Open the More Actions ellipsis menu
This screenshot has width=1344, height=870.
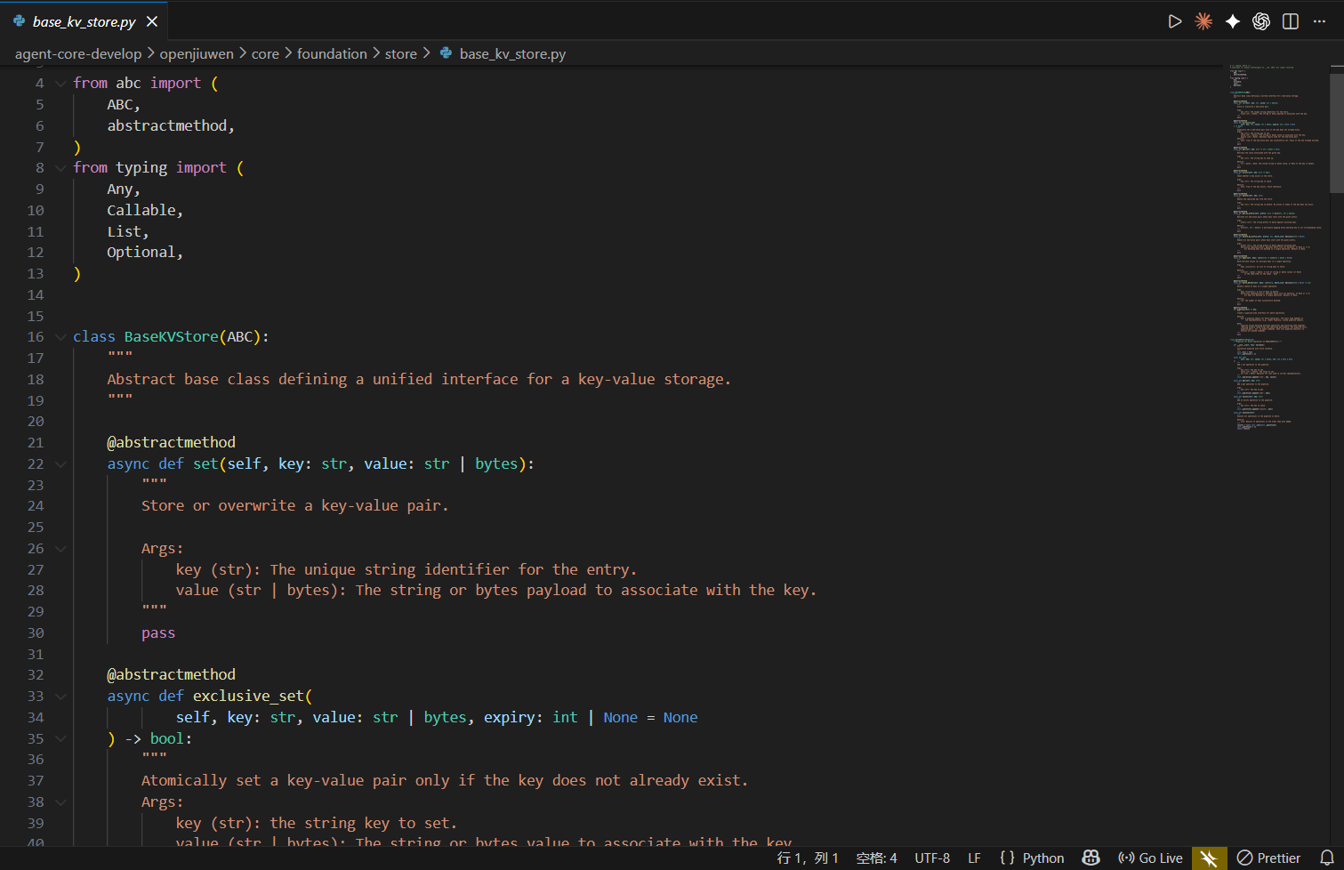(x=1319, y=21)
